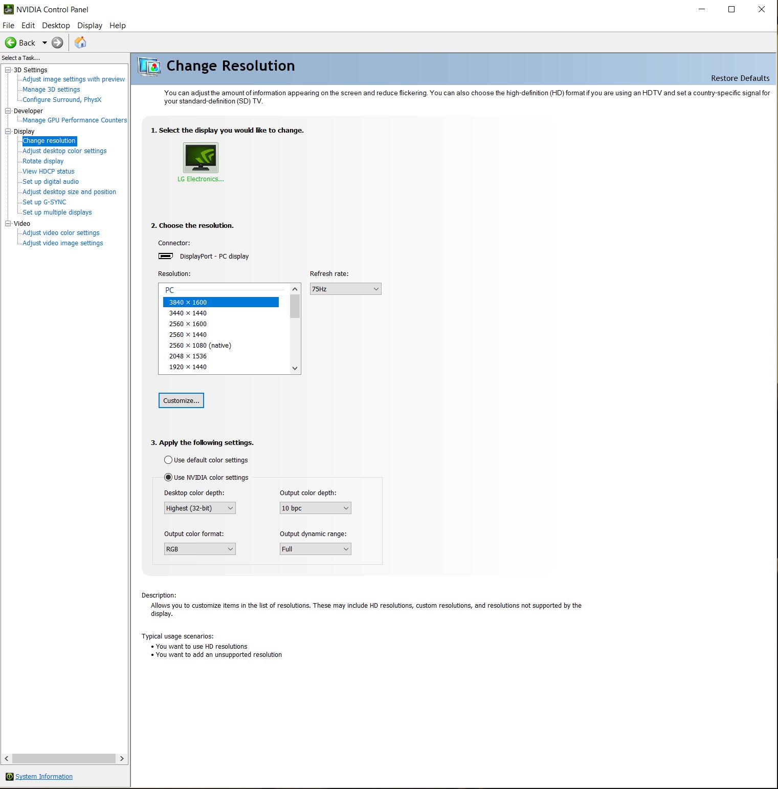Open Adjust desktop color settings
The width and height of the screenshot is (778, 789).
click(64, 151)
